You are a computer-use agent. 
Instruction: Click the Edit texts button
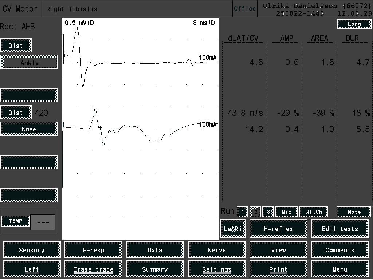[x=340, y=229]
